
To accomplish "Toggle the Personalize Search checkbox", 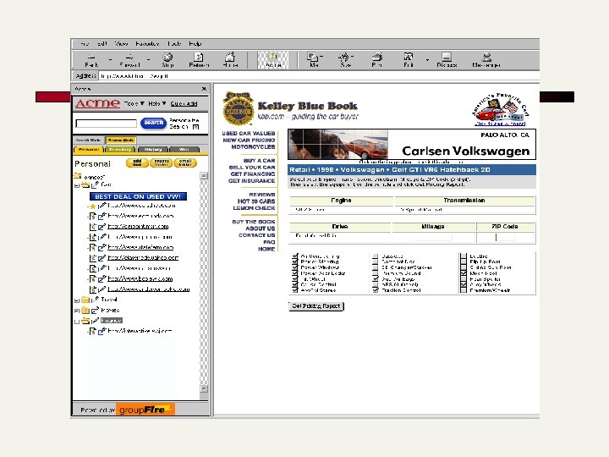I will point(195,127).
